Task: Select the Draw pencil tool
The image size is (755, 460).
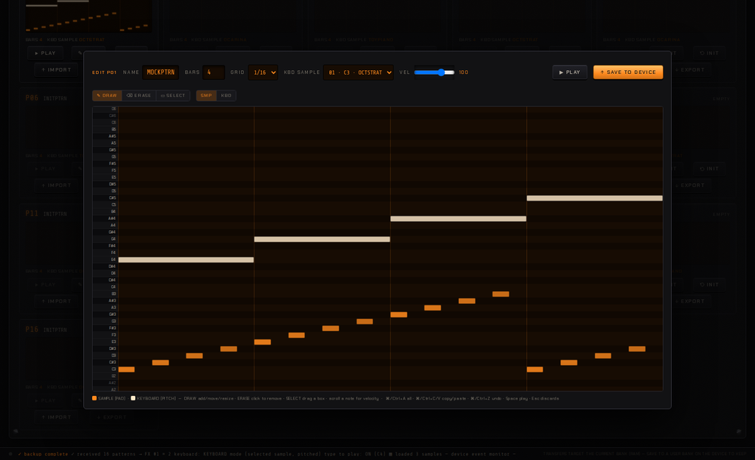Action: [x=107, y=95]
